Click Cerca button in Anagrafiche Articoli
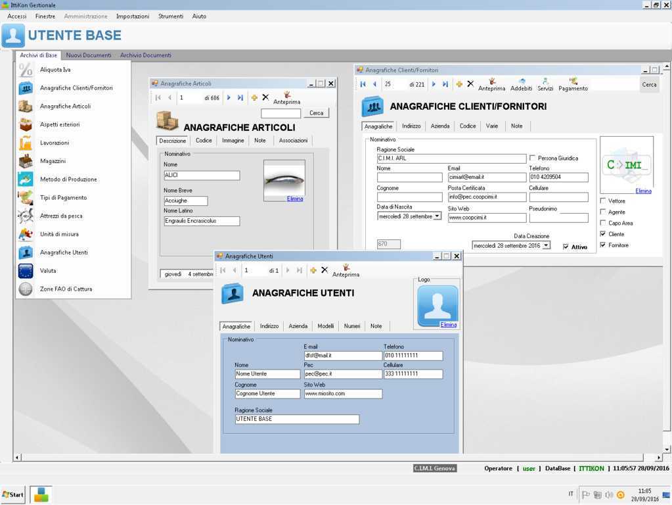The height and width of the screenshot is (505, 672). tap(316, 113)
